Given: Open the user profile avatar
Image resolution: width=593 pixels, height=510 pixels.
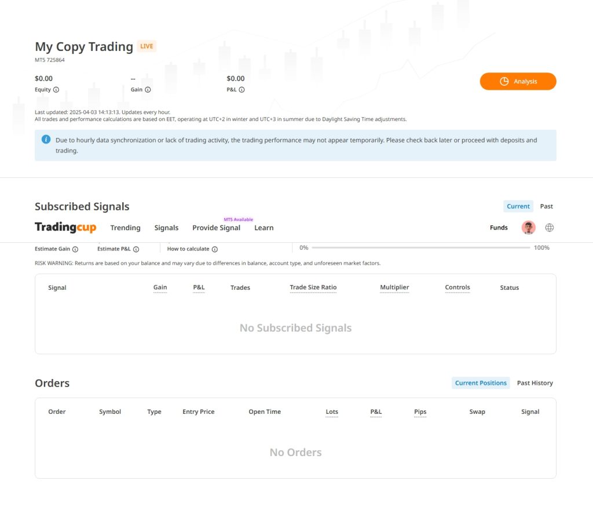Looking at the screenshot, I should [528, 228].
